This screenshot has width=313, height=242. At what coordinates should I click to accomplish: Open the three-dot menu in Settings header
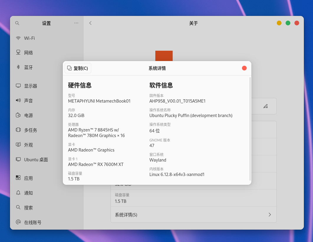76,23
